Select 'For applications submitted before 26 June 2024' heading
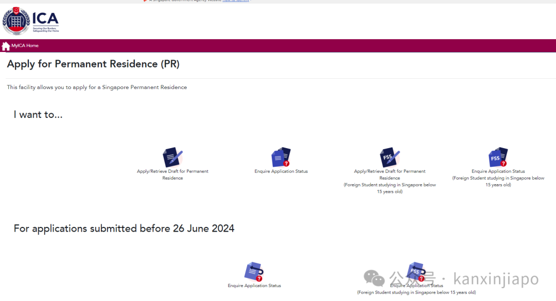Viewport: 556px width, 301px height. point(124,228)
